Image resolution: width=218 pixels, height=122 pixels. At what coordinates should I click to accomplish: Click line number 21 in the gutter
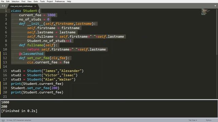(x=5, y=97)
